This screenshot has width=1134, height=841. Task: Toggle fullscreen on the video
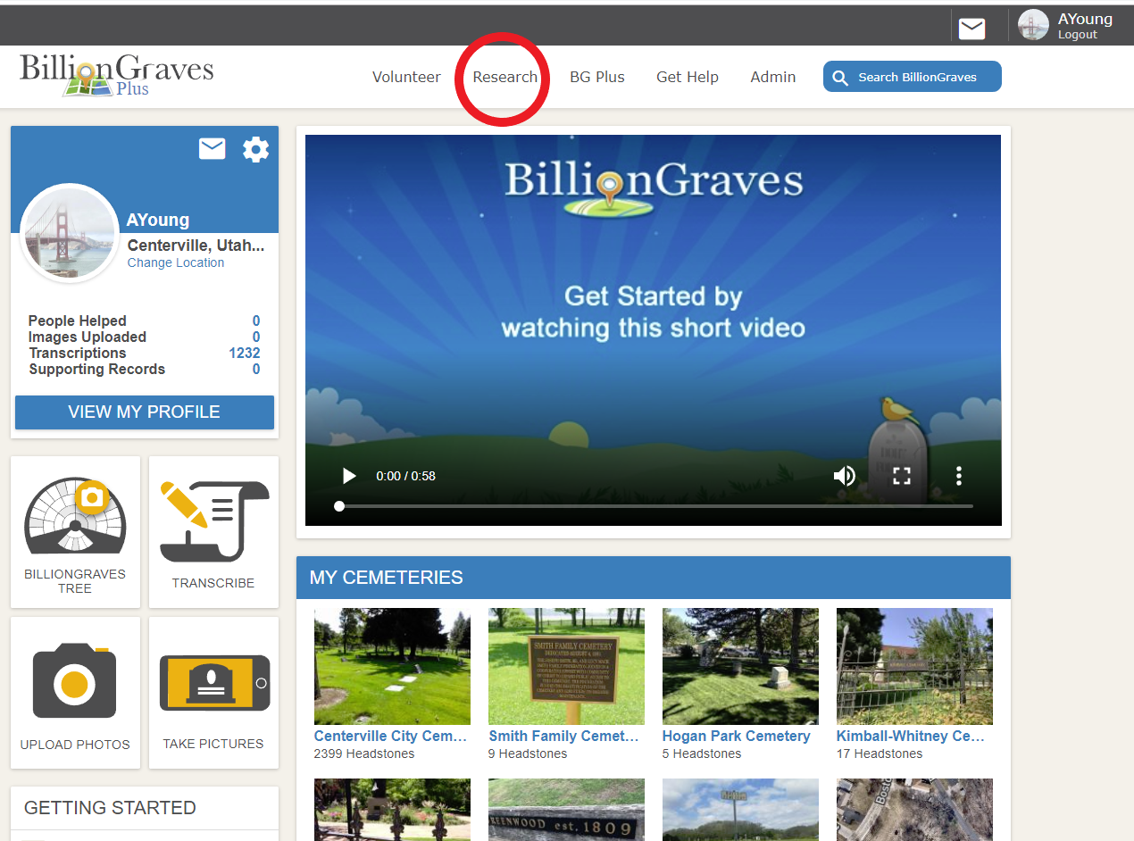coord(902,476)
